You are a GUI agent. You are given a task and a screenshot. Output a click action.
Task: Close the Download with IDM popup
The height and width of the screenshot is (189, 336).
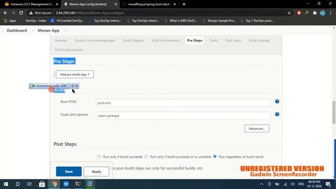tap(77, 86)
